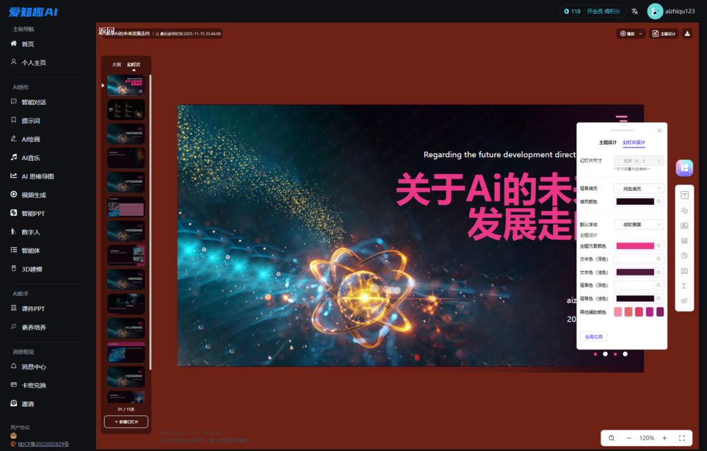Open 3D建模 modeling tool

(32, 269)
